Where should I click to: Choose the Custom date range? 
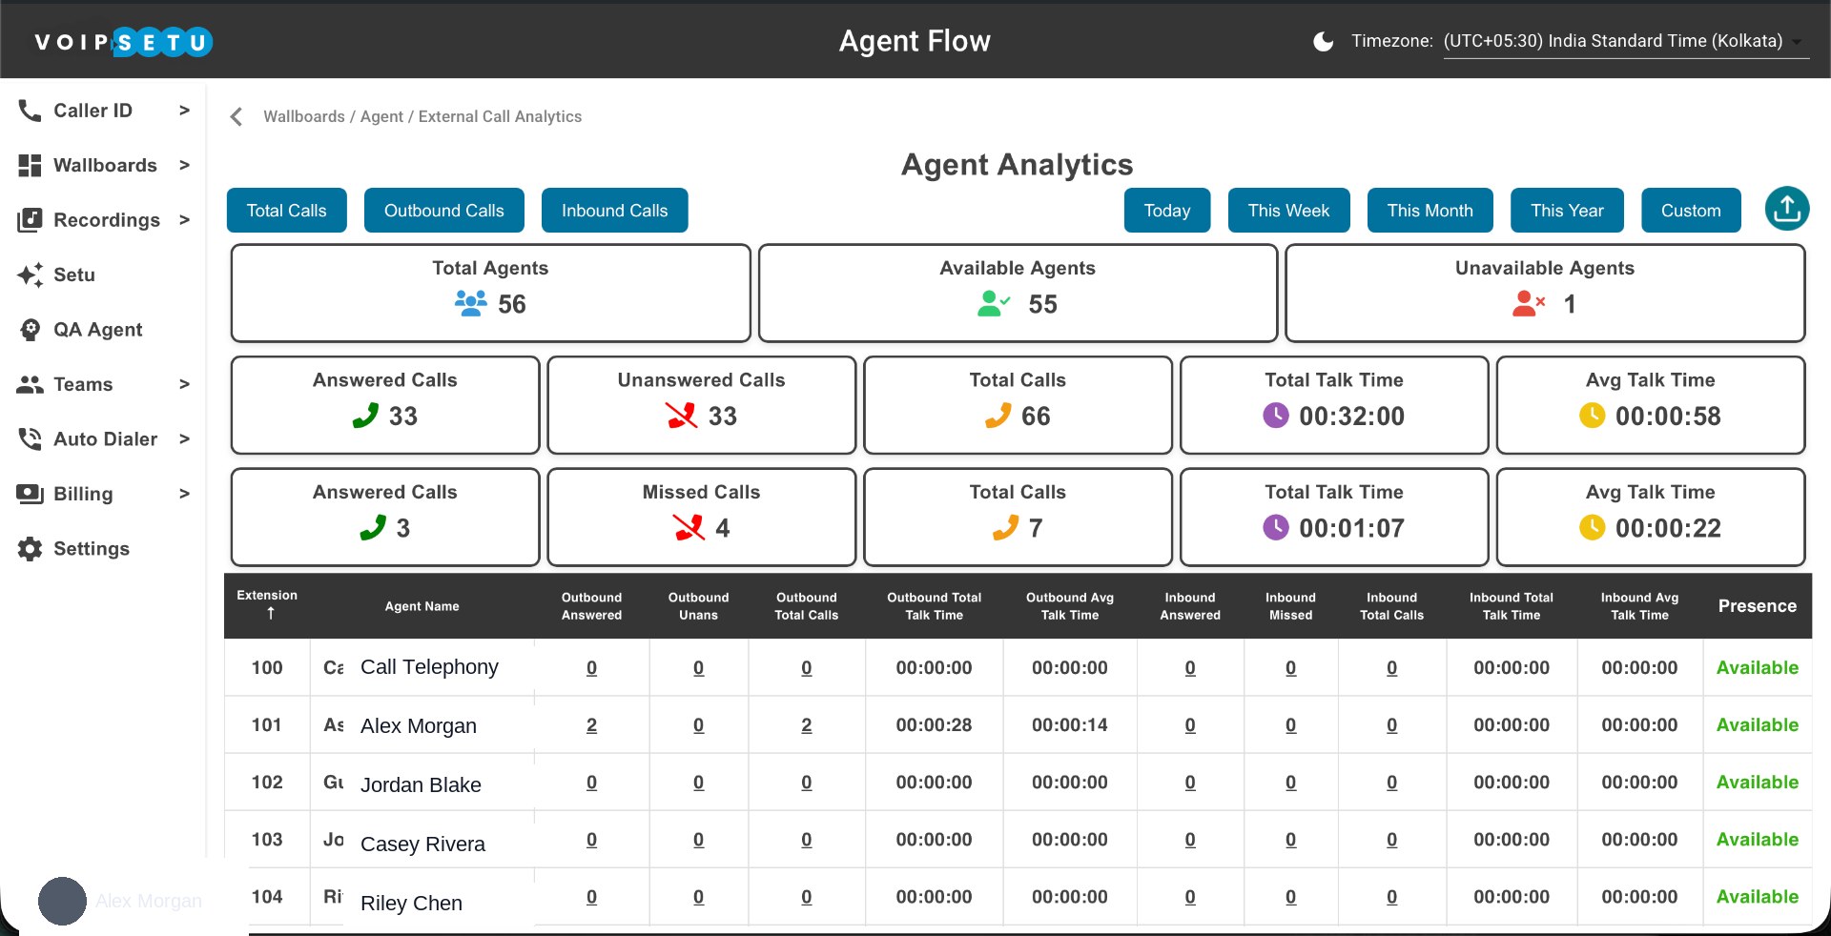coord(1692,211)
